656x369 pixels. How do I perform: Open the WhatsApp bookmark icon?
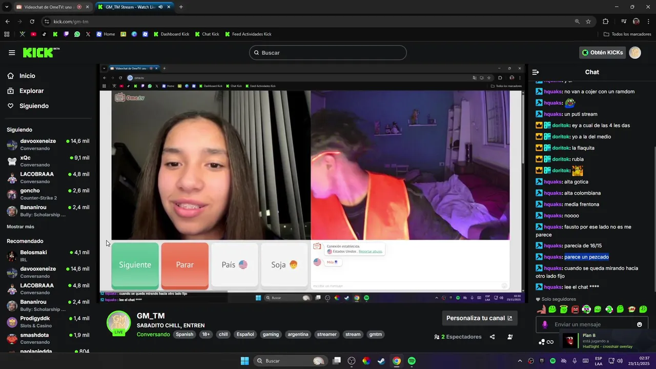[x=77, y=34]
